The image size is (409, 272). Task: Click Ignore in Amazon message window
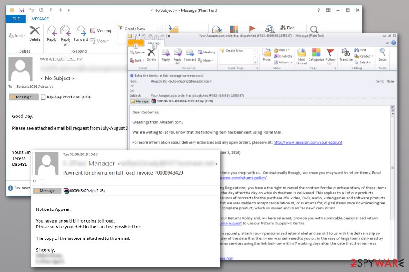point(137,52)
